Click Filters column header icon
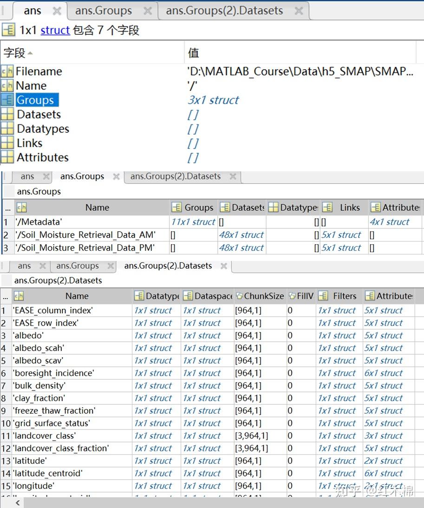The image size is (424, 508). pyautogui.click(x=323, y=296)
